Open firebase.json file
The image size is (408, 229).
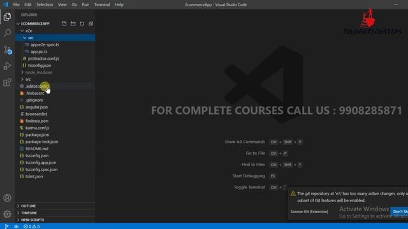55,121
